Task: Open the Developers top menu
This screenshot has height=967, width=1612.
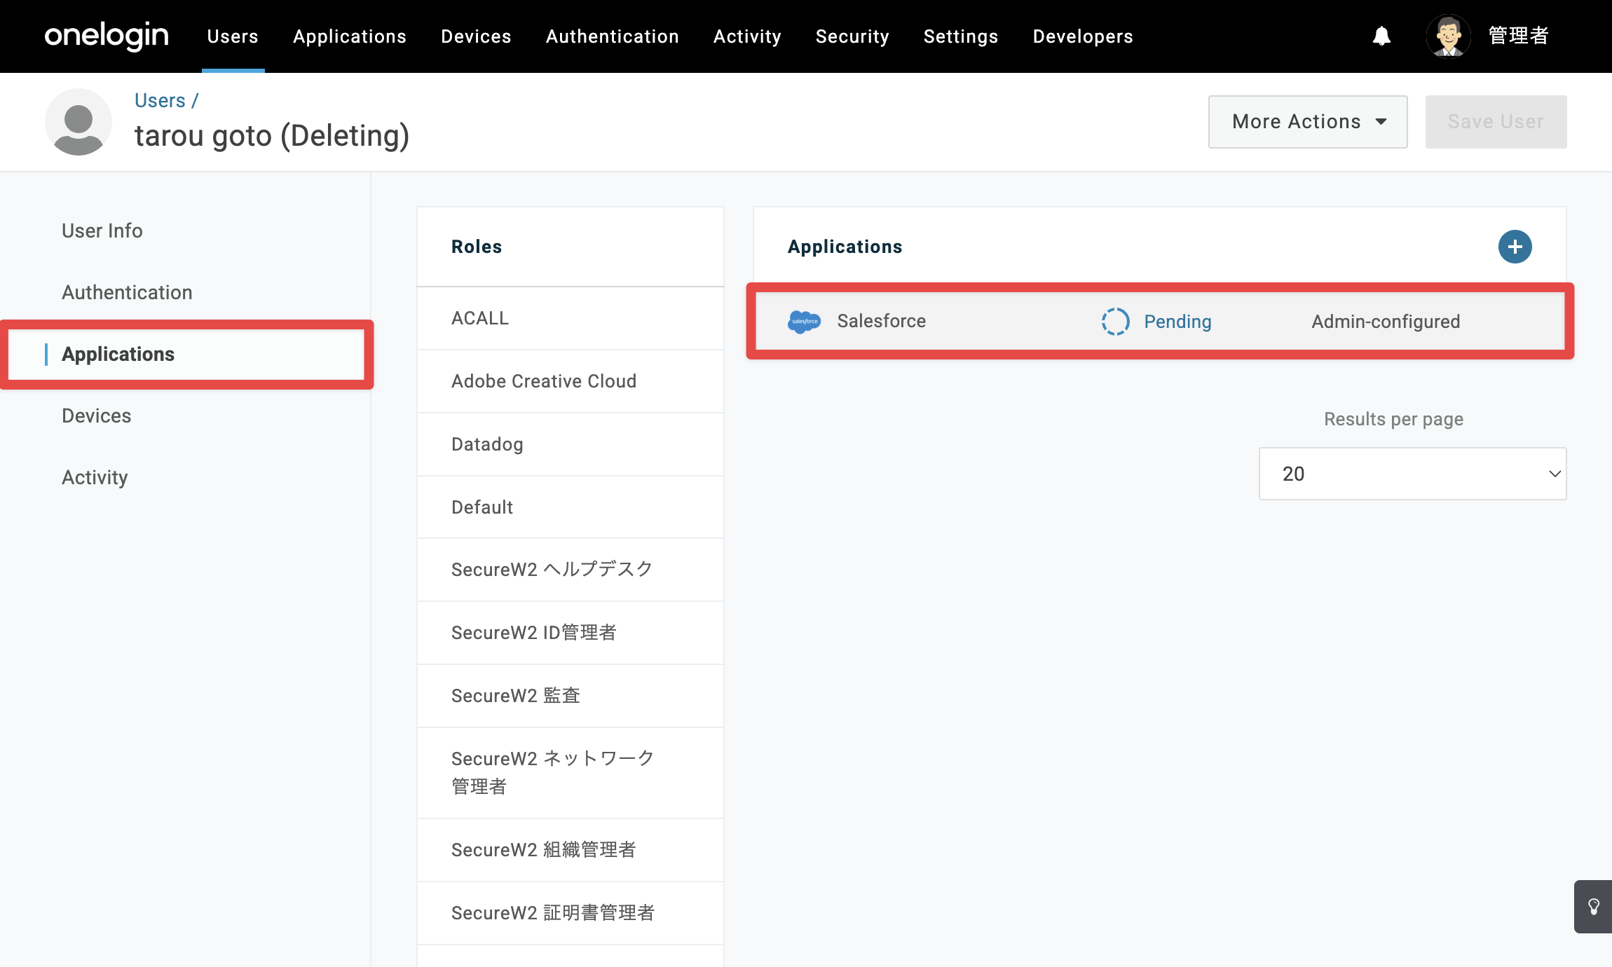Action: point(1083,36)
